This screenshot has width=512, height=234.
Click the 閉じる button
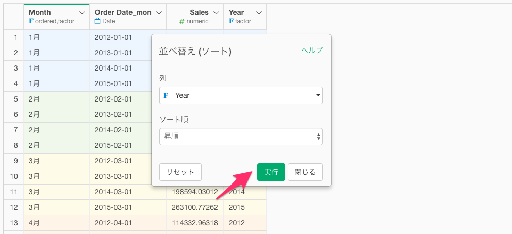305,172
